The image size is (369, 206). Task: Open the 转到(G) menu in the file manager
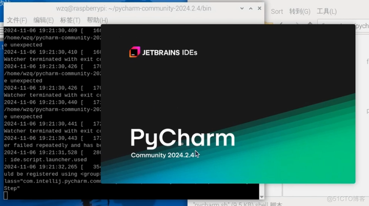(x=300, y=12)
